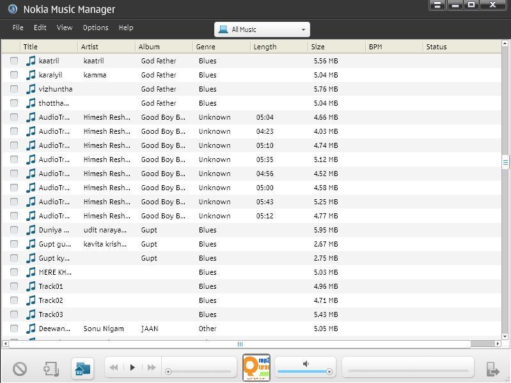Check the box for karaiyil
Image resolution: width=511 pixels, height=383 pixels.
(14, 75)
